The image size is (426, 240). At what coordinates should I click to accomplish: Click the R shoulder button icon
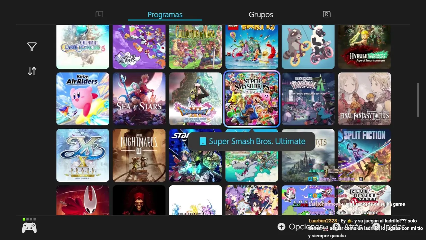326,14
